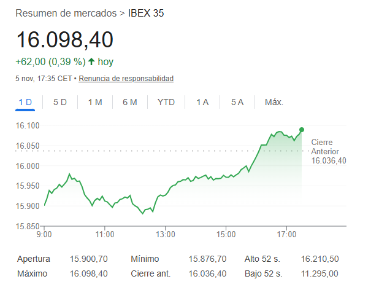Switch to the 1 A tab

tap(202, 102)
